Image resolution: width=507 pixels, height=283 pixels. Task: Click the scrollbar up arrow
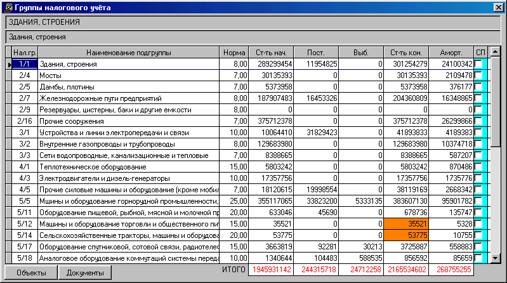pyautogui.click(x=496, y=51)
